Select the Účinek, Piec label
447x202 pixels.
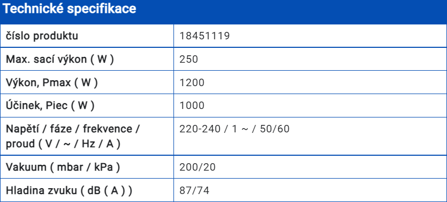coord(50,106)
